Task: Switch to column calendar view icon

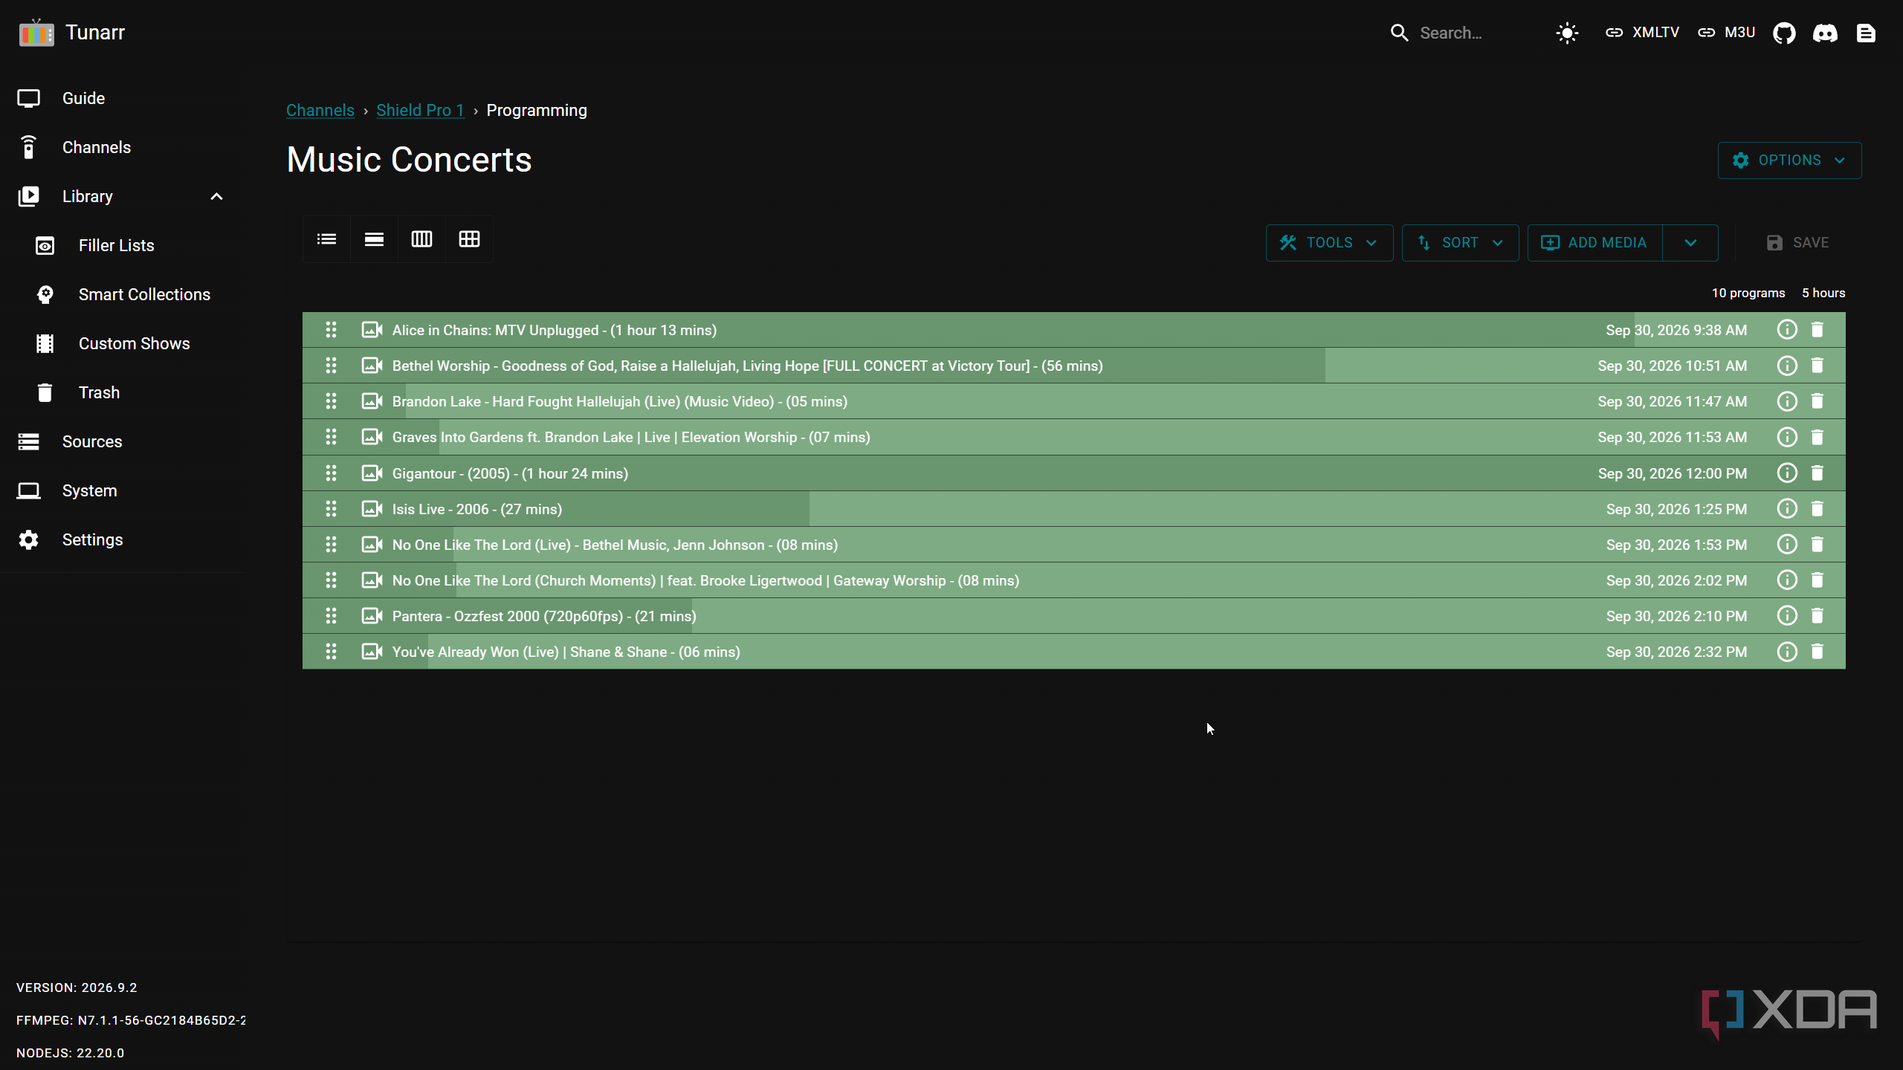Action: [x=421, y=239]
